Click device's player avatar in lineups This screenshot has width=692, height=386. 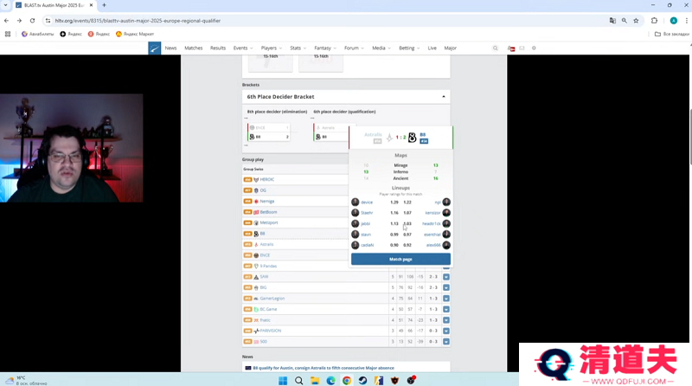(x=356, y=202)
